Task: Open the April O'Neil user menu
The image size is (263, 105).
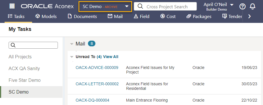Action: pyautogui.click(x=218, y=7)
